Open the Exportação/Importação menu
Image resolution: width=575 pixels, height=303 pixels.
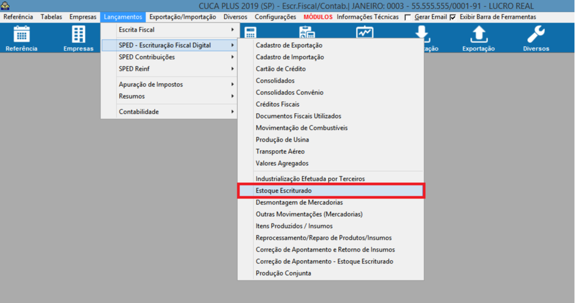(183, 17)
